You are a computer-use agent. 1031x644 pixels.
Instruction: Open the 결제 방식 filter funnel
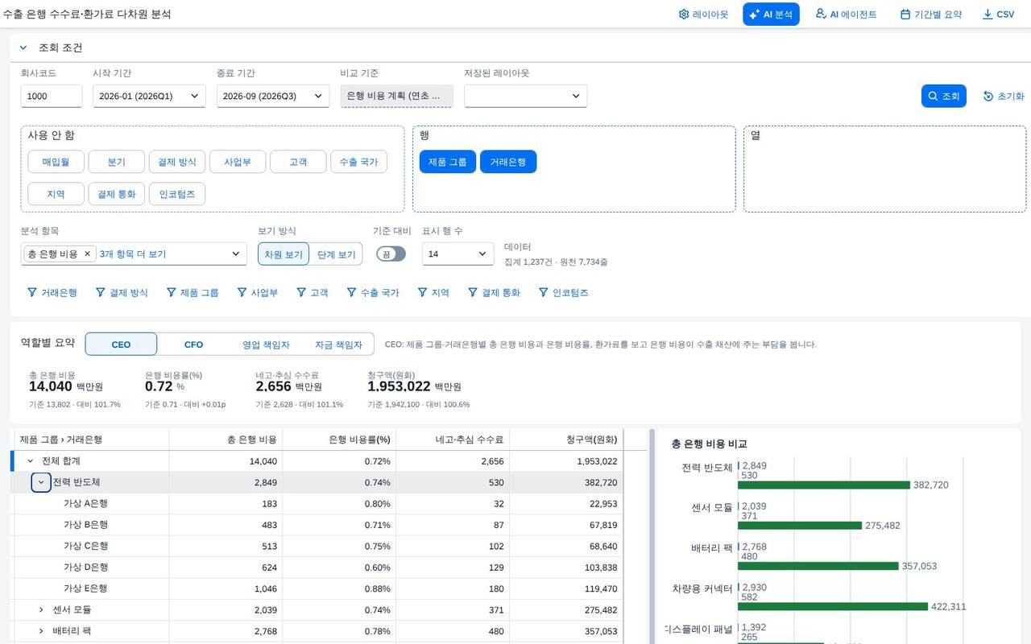click(x=101, y=292)
